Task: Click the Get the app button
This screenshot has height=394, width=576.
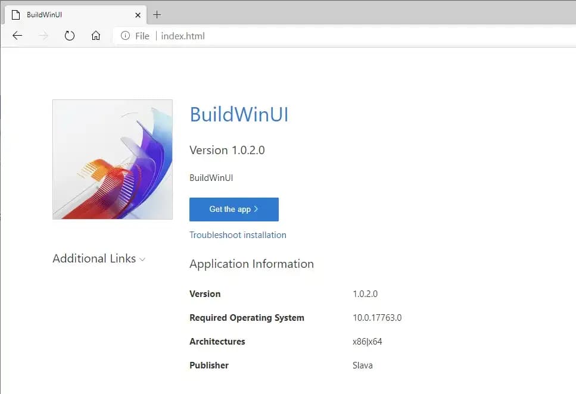Action: pyautogui.click(x=234, y=209)
